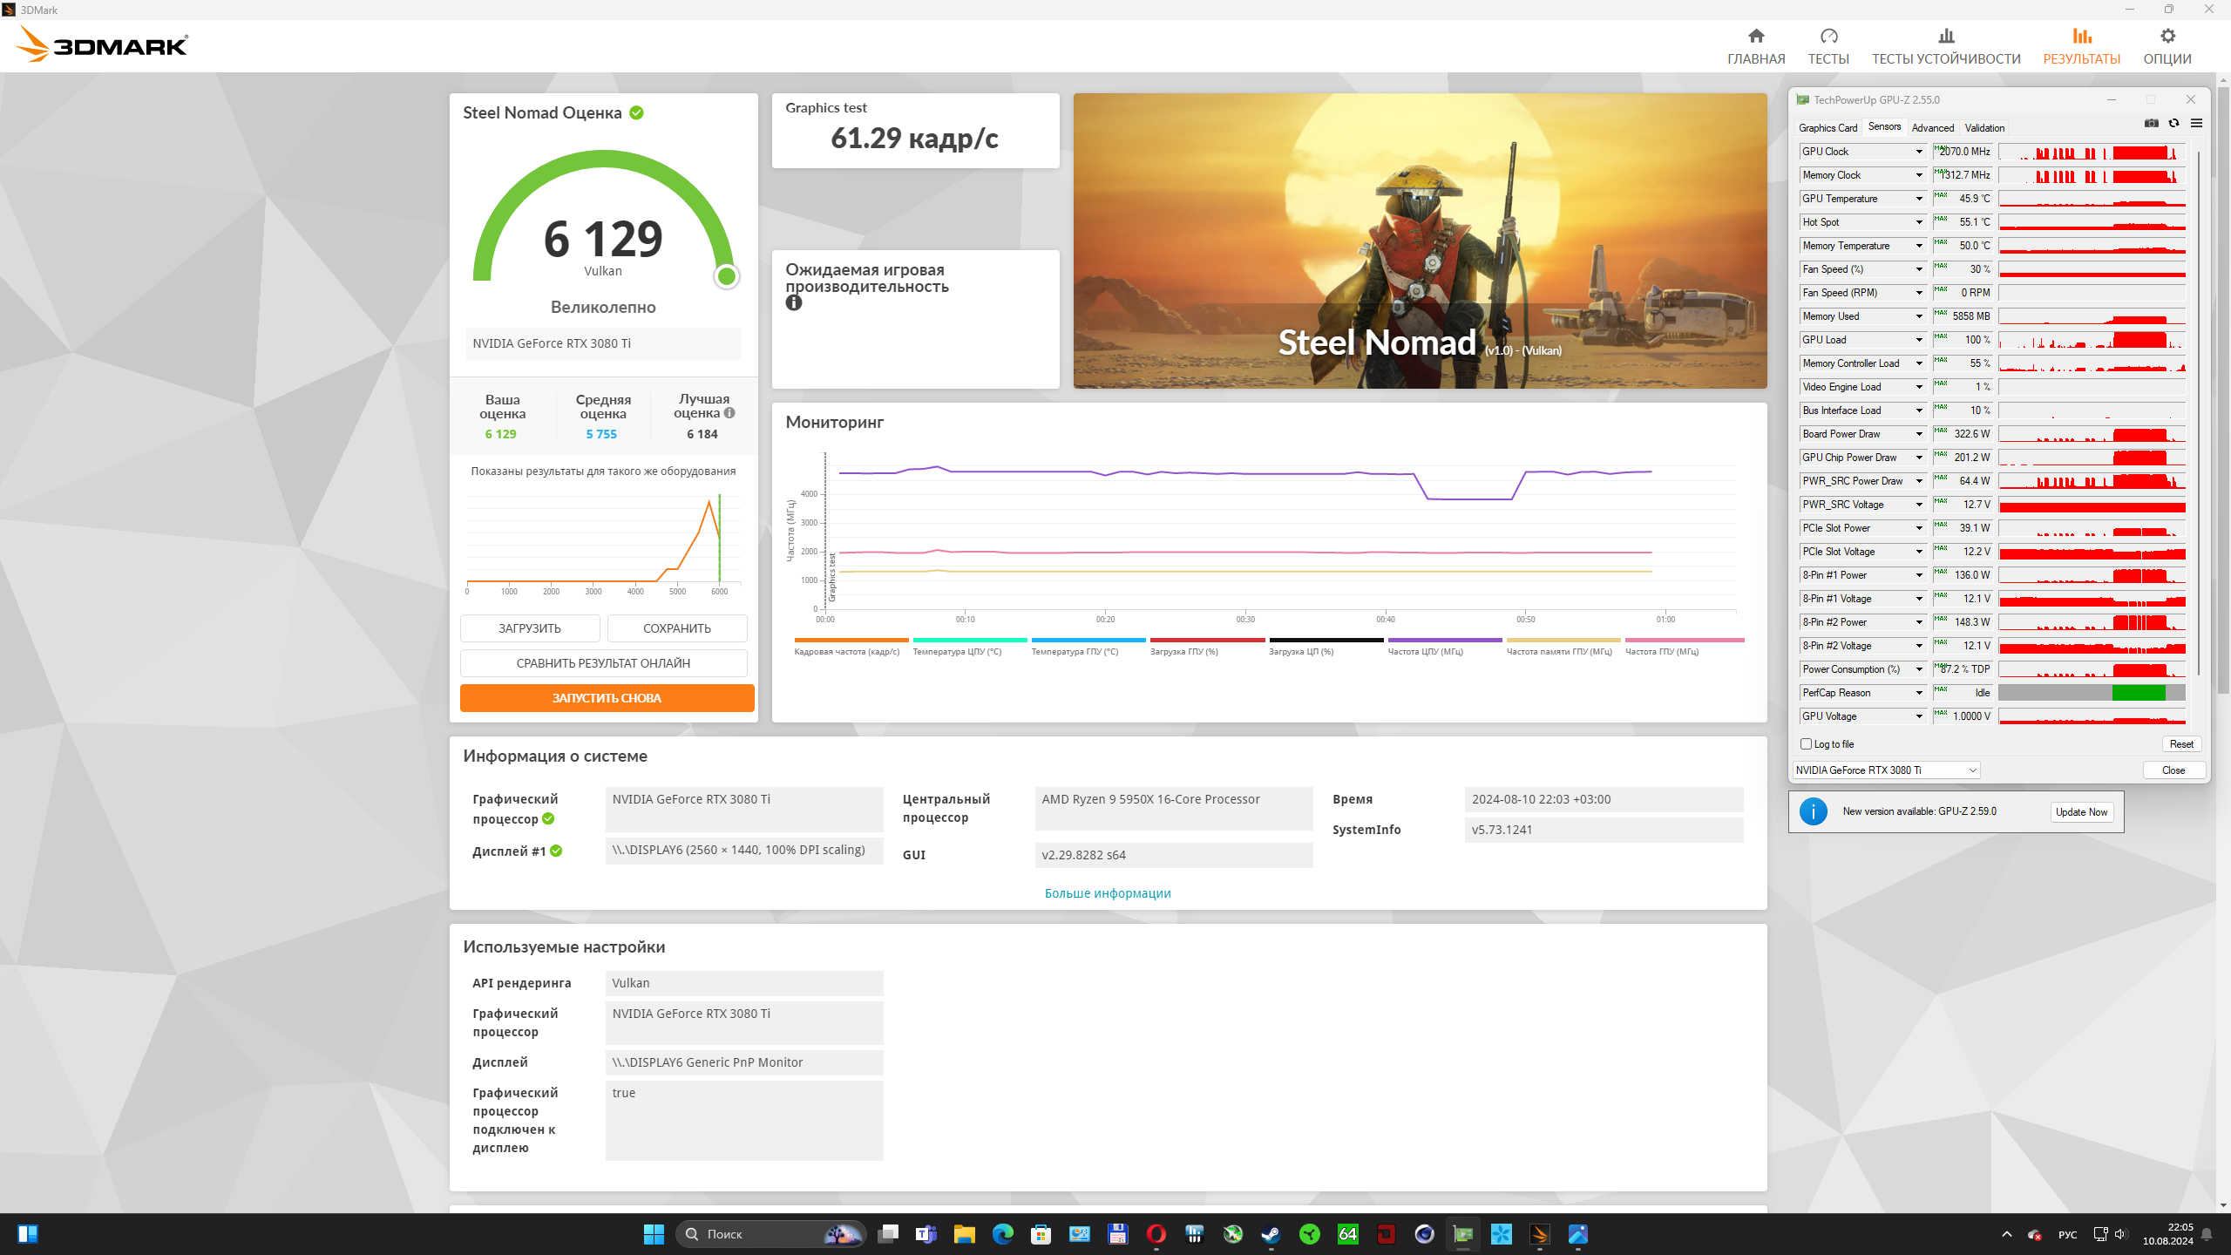Click info icon next to Лучшая оценка
2231x1255 pixels.
tap(729, 413)
